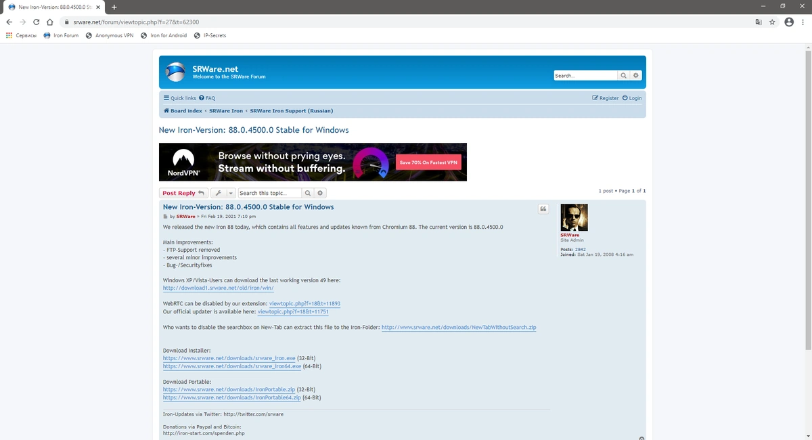
Task: Open SRWare Iron Support (Russian) breadcrumb
Action: pyautogui.click(x=292, y=110)
